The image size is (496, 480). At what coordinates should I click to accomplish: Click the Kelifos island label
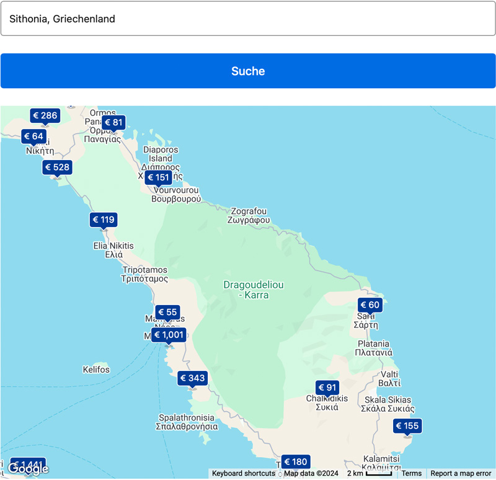[x=96, y=370]
